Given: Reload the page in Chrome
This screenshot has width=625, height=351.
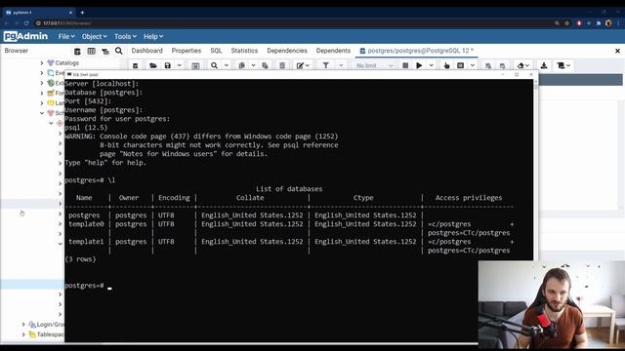Looking at the screenshot, I should tap(26, 23).
